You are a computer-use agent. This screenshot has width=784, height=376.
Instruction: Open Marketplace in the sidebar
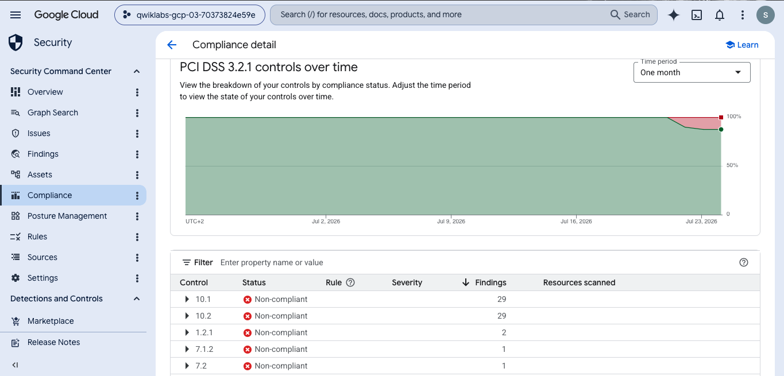51,321
